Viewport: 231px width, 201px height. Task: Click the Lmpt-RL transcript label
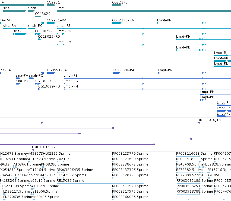tap(221, 64)
